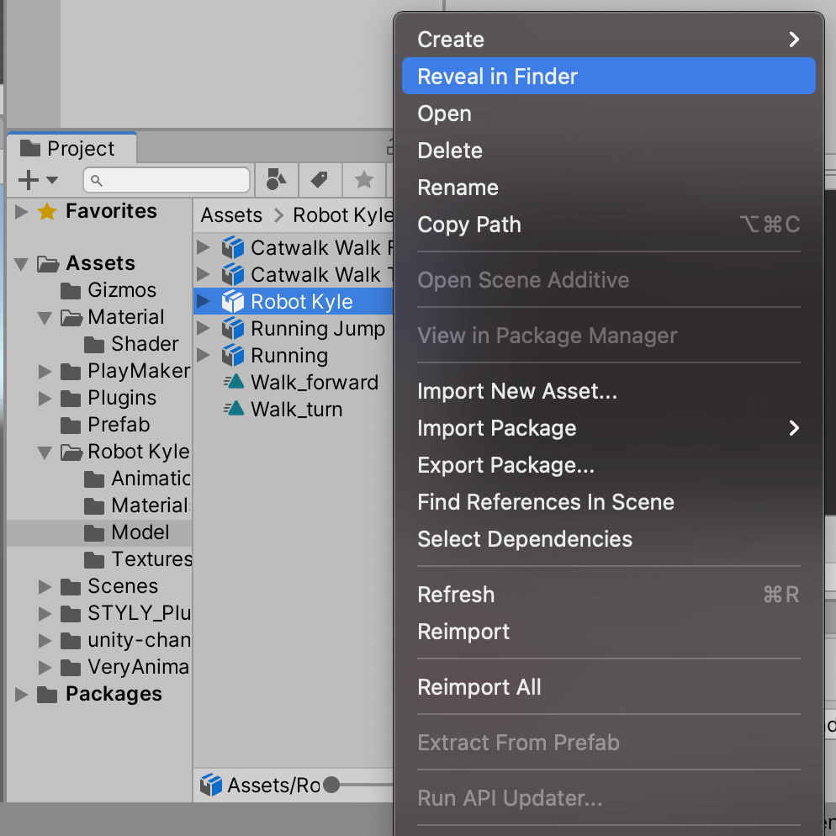Choose Copy Path menu item

(x=609, y=225)
